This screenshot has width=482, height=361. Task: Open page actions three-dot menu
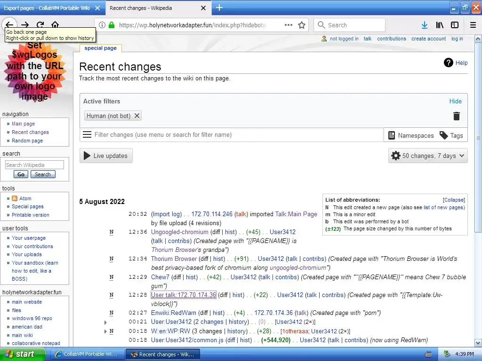pos(289,25)
